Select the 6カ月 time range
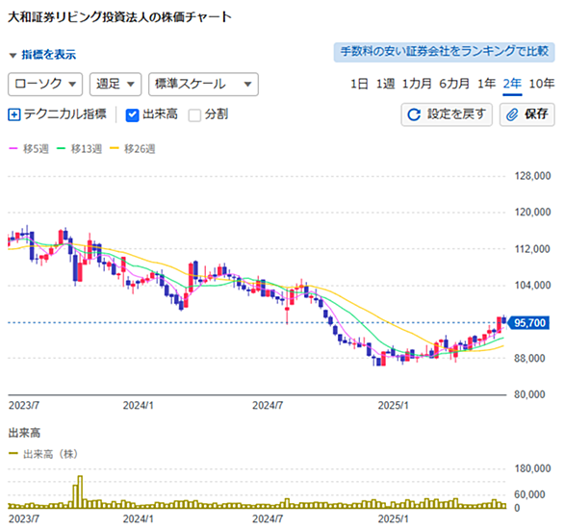Screen dimensions: 564x529 [454, 84]
